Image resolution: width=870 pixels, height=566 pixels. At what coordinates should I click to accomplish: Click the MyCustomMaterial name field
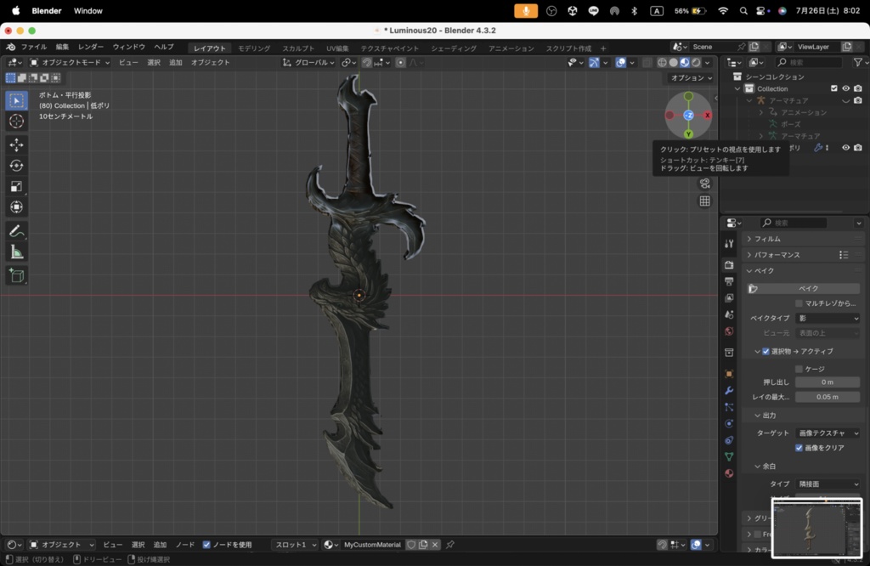click(x=371, y=545)
